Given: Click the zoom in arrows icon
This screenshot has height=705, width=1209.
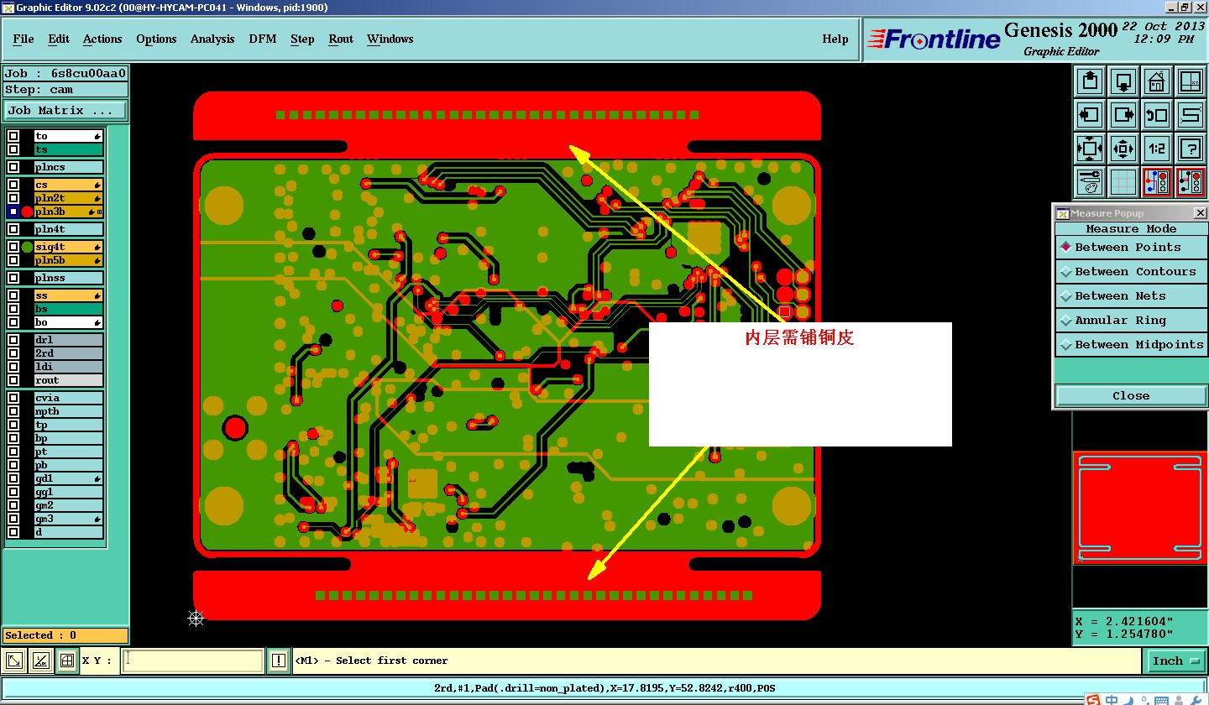Looking at the screenshot, I should (1090, 149).
